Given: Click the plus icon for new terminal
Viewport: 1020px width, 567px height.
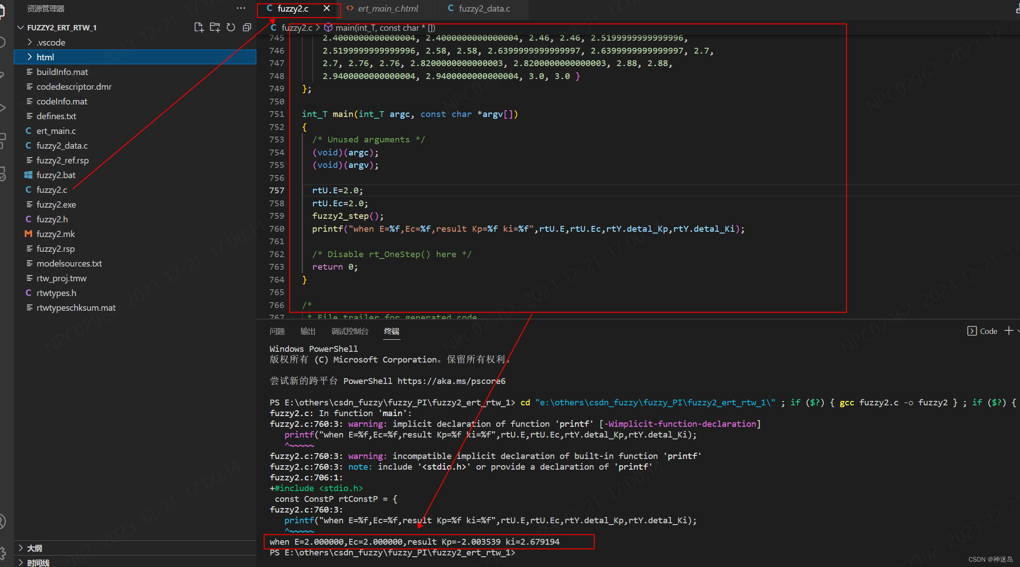Looking at the screenshot, I should tap(1008, 331).
